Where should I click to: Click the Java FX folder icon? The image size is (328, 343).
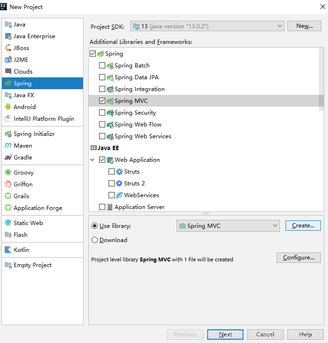tap(8, 95)
